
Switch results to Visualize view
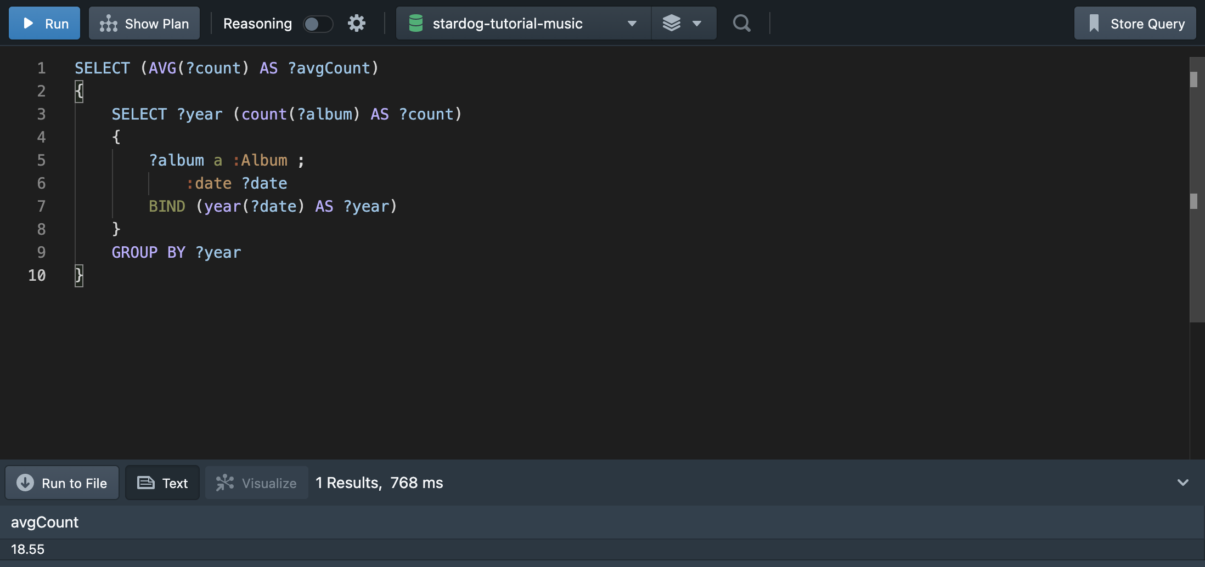pos(257,483)
